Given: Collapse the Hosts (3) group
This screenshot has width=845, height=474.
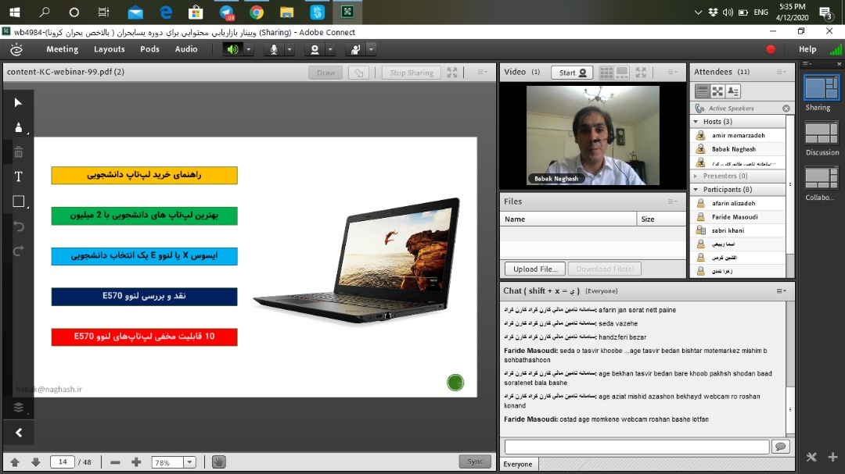Looking at the screenshot, I should pos(696,122).
